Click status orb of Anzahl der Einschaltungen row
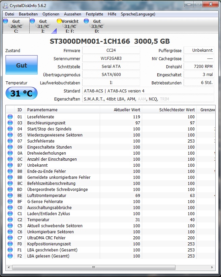Image resolution: width=221 pixels, height=277 pixels. tap(10, 159)
